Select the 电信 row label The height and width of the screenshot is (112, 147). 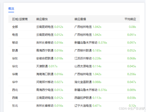tap(15, 35)
